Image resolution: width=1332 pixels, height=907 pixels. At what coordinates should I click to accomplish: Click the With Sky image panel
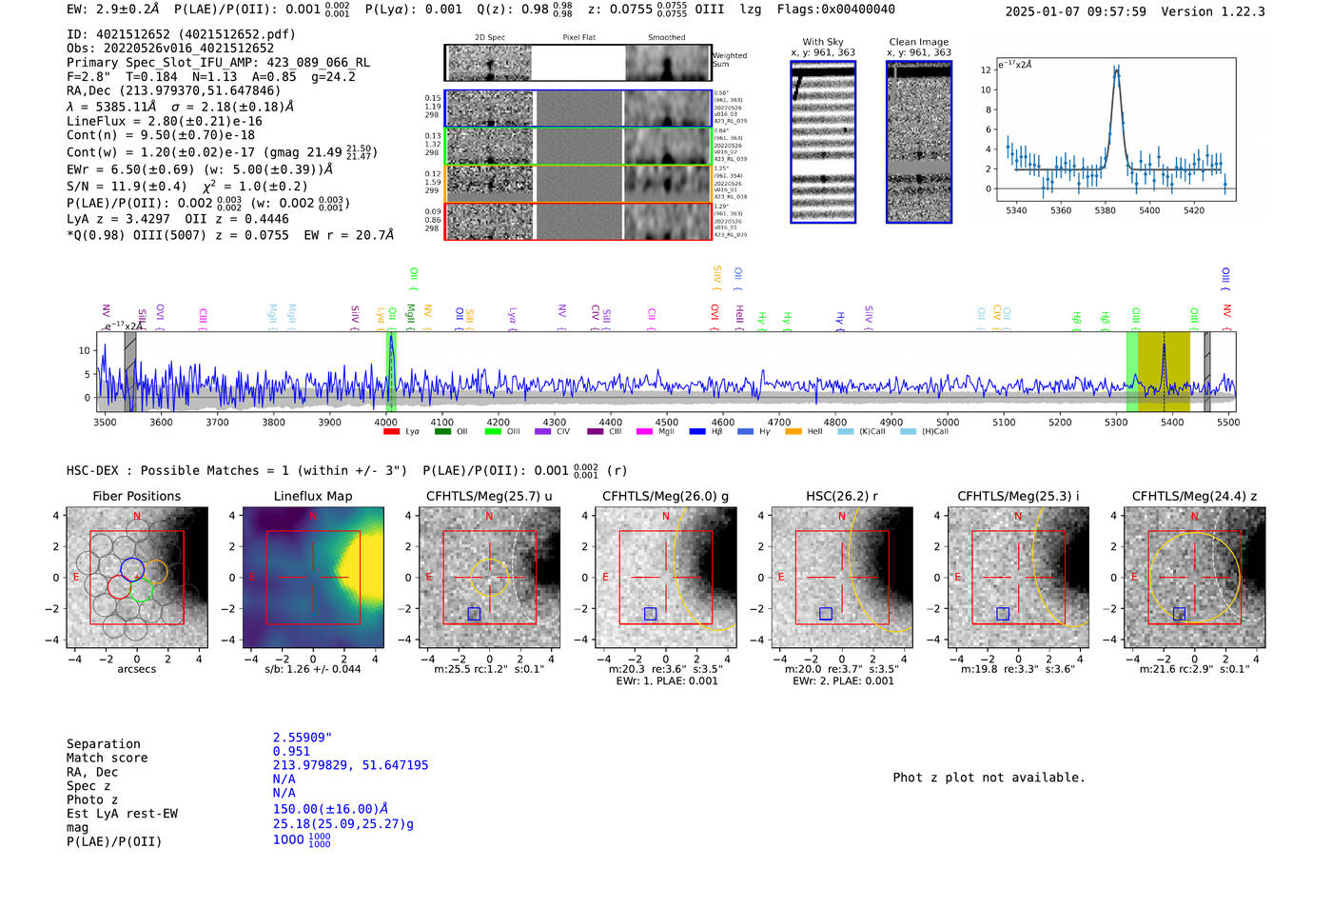click(x=823, y=142)
